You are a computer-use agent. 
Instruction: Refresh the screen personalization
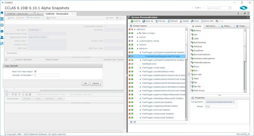pyautogui.click(x=173, y=21)
